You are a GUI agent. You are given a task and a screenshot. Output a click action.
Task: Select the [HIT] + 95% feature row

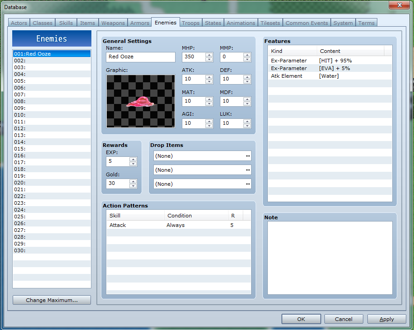click(x=330, y=61)
